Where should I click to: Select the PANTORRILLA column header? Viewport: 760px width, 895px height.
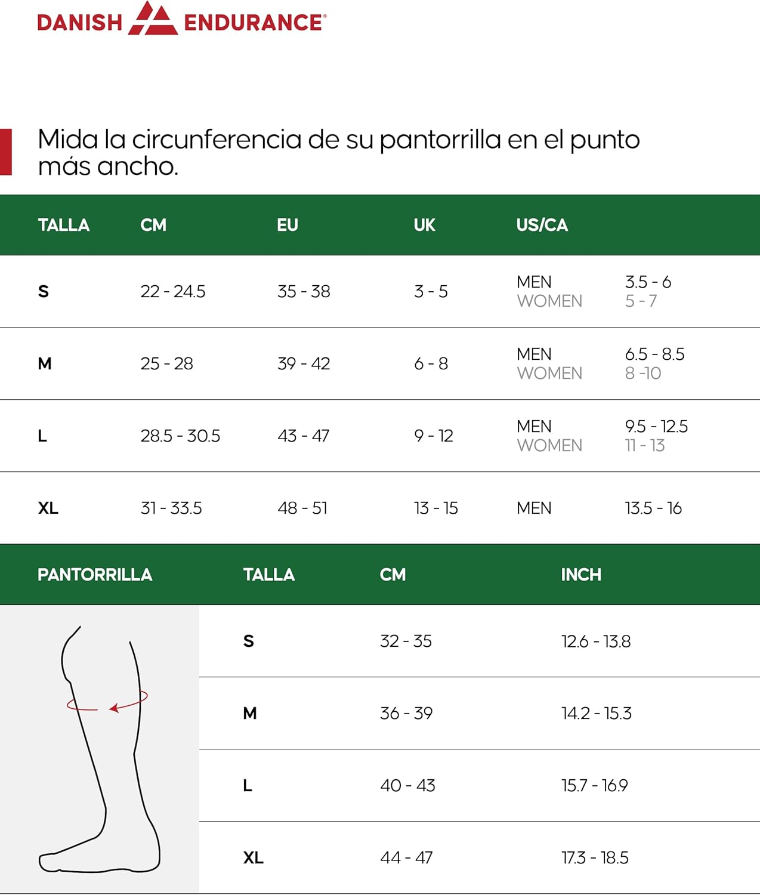pyautogui.click(x=95, y=575)
